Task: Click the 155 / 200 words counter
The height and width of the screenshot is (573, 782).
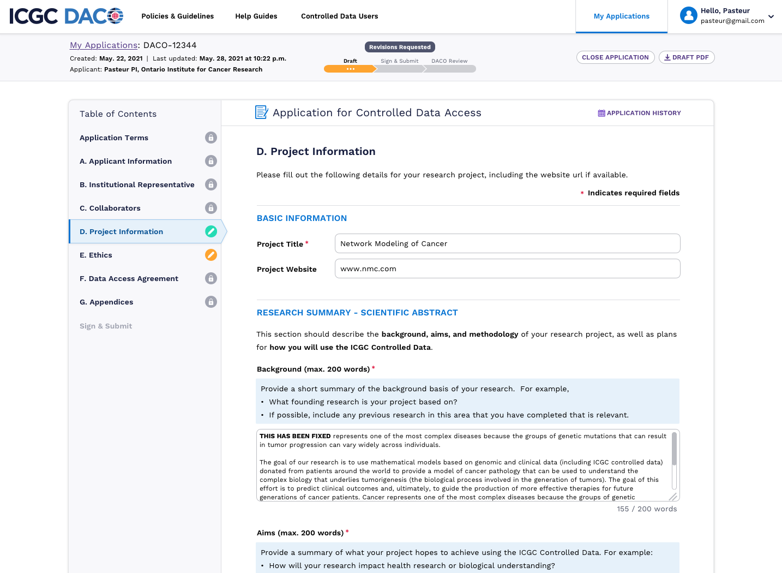Action: (x=647, y=509)
